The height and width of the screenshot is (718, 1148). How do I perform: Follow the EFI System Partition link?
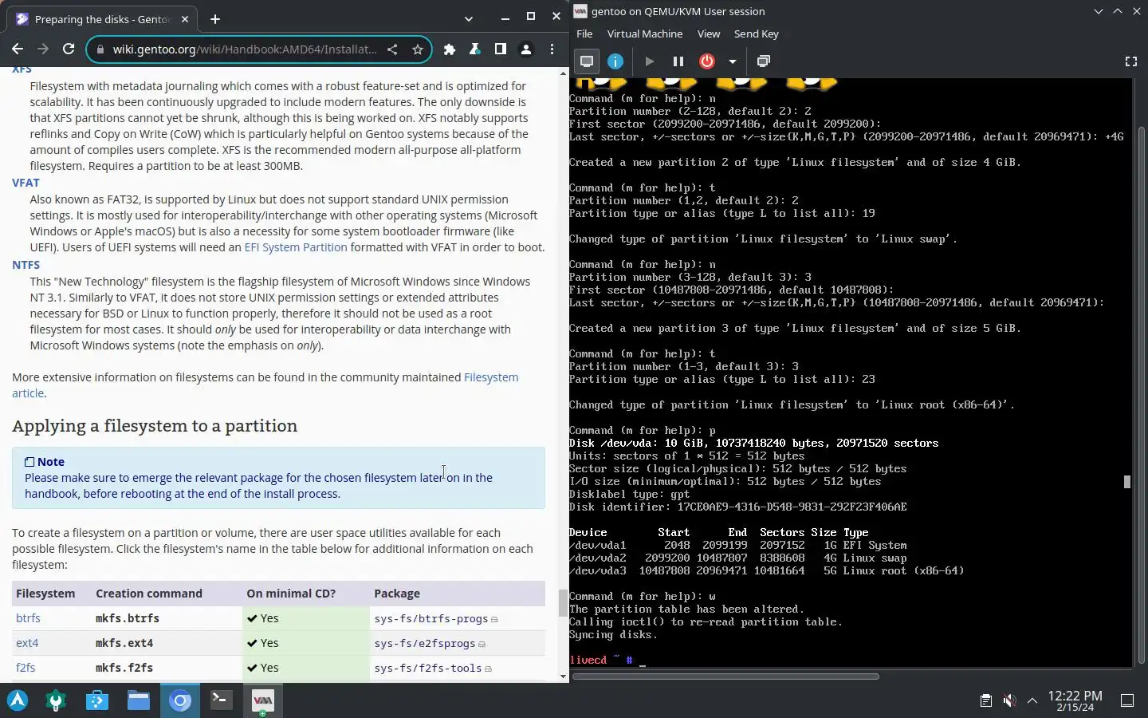point(296,247)
